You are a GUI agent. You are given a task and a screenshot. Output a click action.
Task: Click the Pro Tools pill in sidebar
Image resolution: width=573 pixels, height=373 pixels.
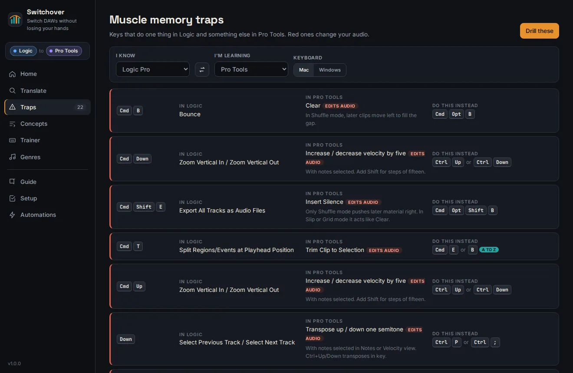(64, 51)
